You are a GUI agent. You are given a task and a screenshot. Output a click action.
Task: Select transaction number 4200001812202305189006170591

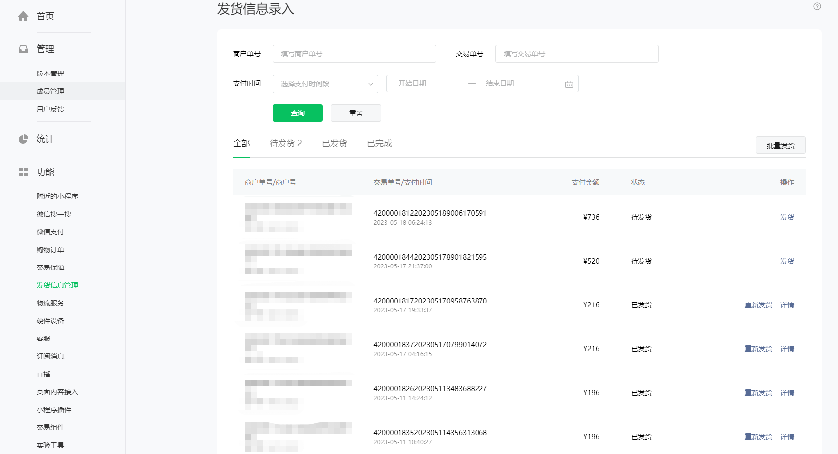pyautogui.click(x=430, y=213)
